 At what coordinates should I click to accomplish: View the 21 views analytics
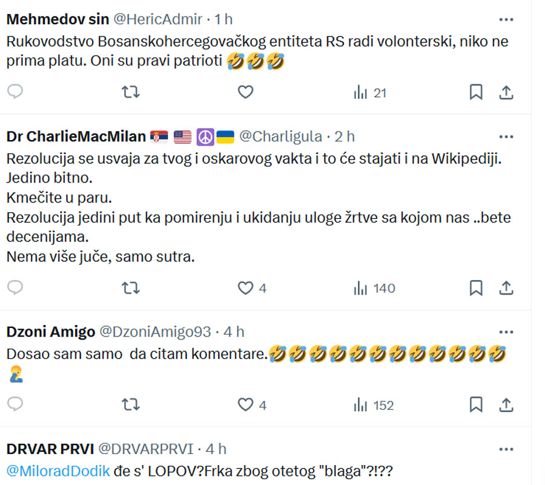[370, 93]
